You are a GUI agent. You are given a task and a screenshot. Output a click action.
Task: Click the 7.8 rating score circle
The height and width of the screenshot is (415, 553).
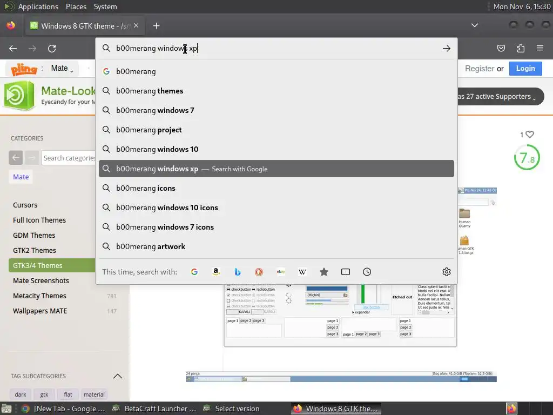coord(527,157)
